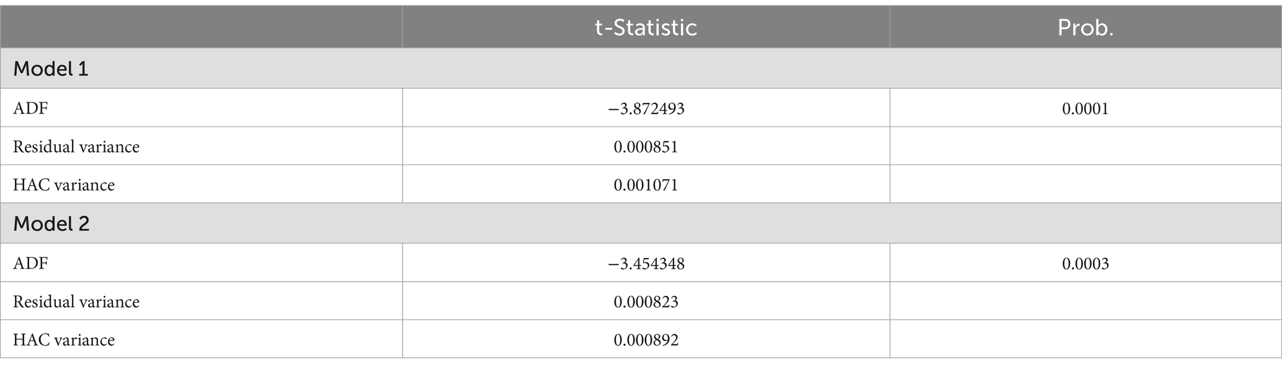
Task: Click the value −3.872493
Action: [x=646, y=109]
